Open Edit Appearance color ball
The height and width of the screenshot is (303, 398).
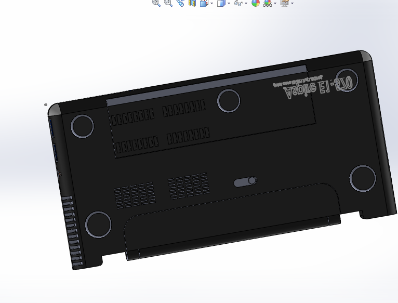(256, 3)
